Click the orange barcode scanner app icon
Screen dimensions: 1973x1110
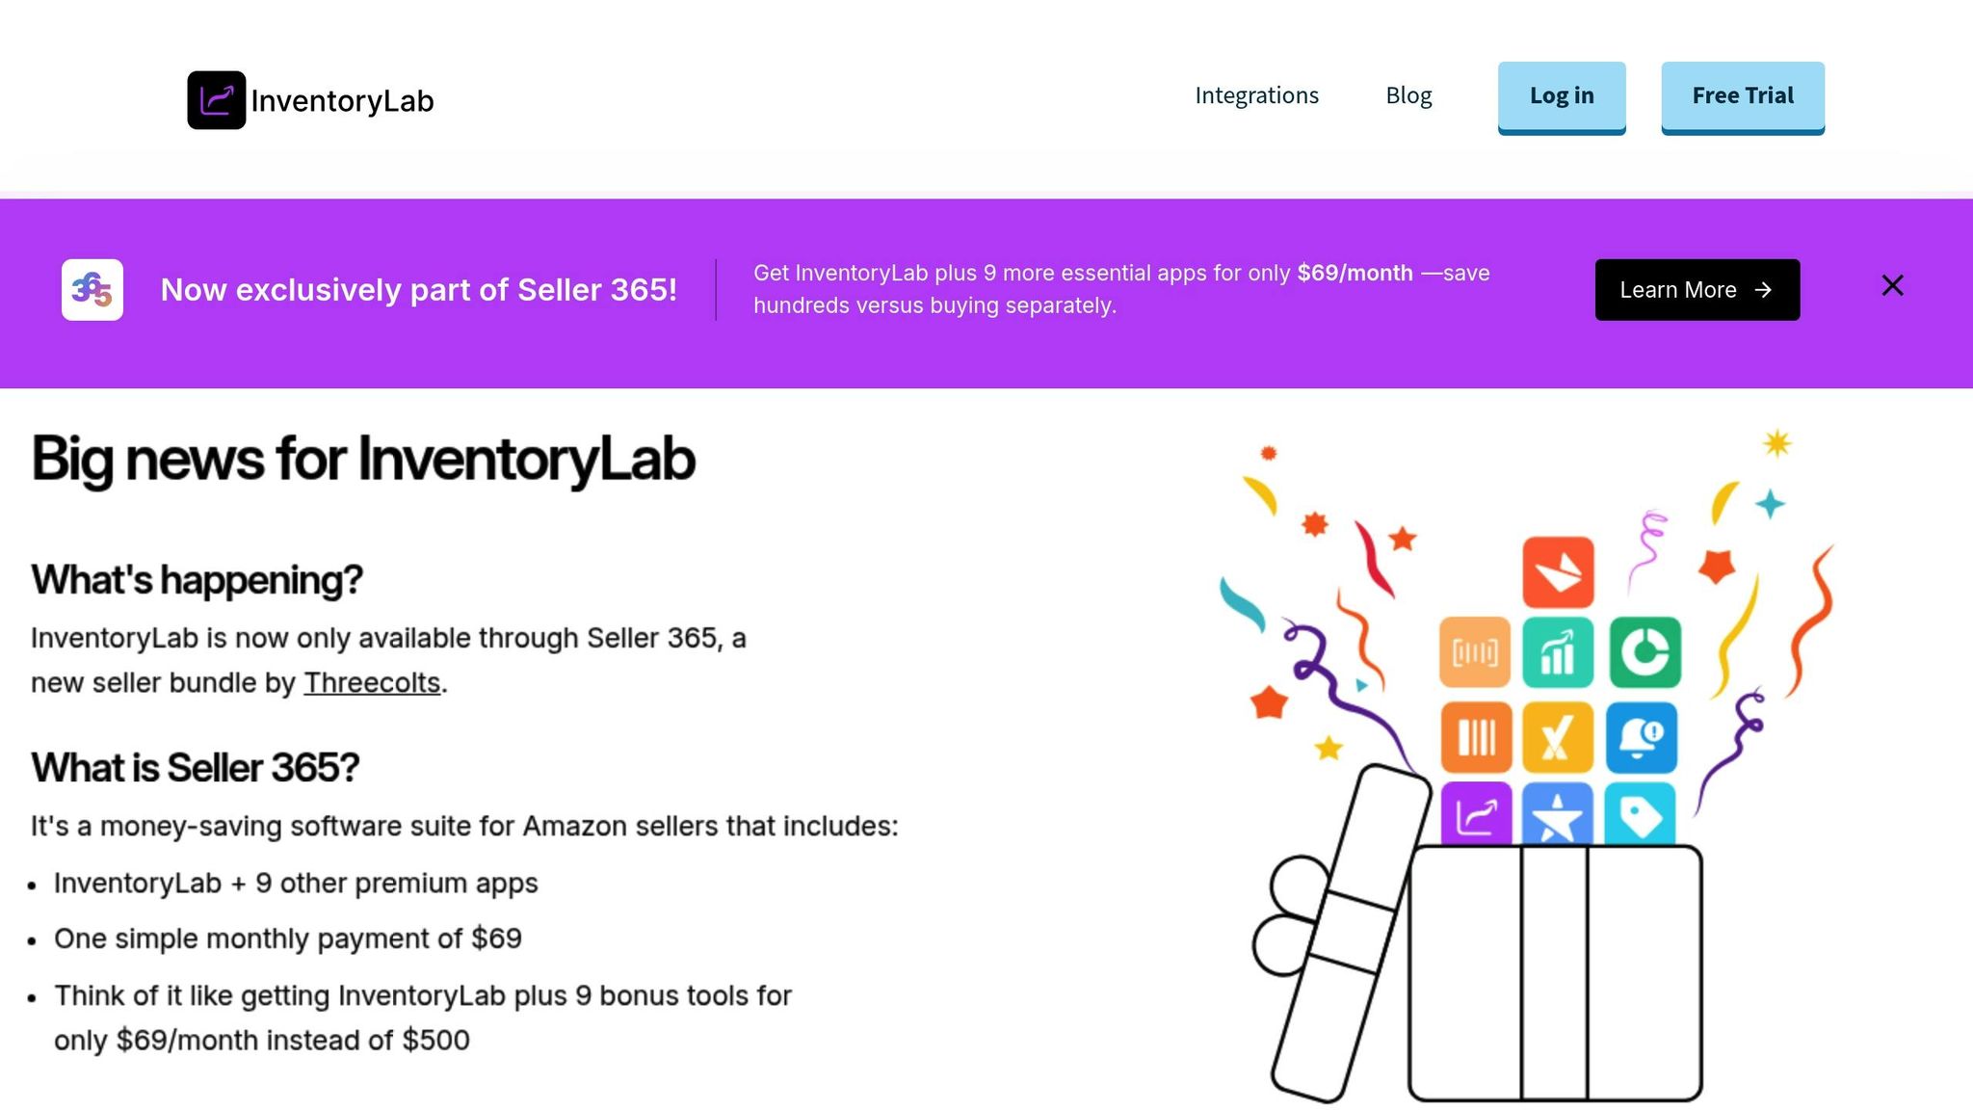pos(1474,652)
